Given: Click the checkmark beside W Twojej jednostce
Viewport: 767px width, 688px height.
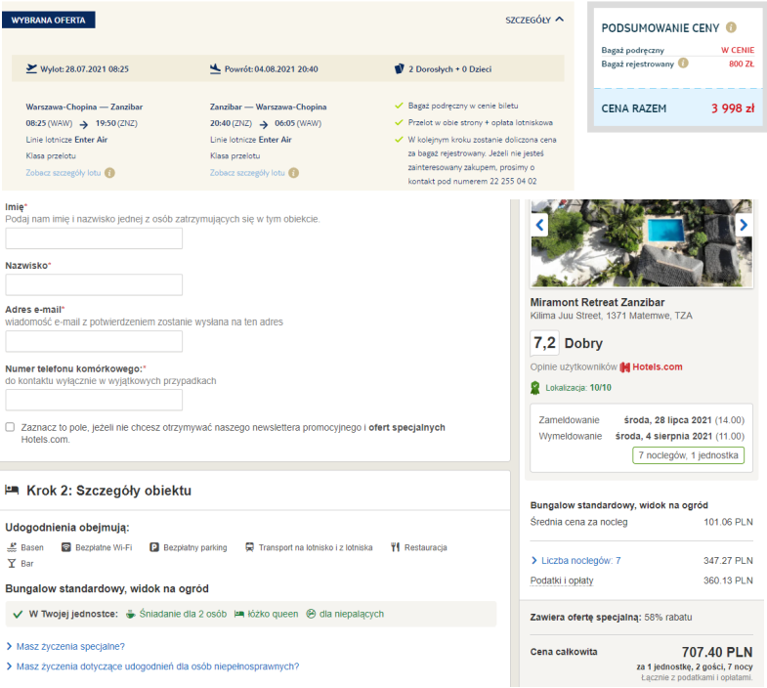Looking at the screenshot, I should (x=19, y=615).
